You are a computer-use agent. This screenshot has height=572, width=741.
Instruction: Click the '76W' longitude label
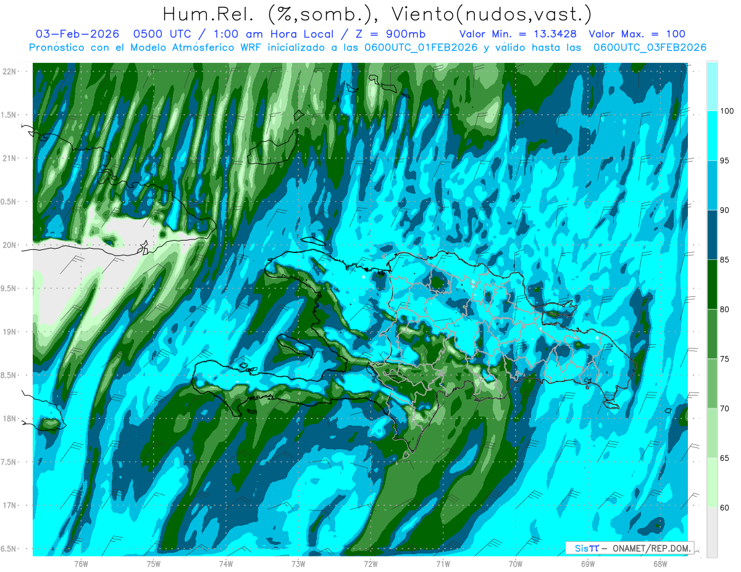pos(81,563)
